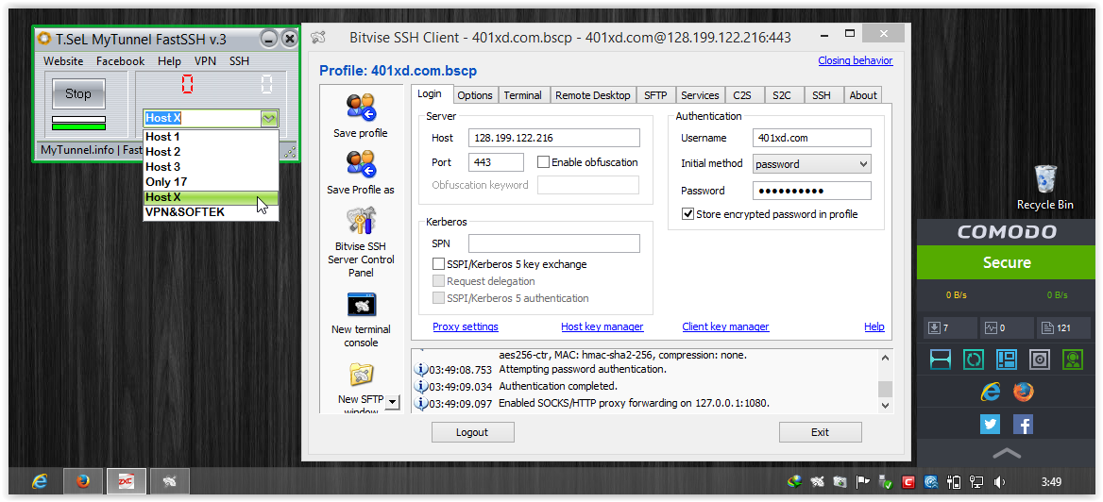Viewport: 1103px width, 502px height.
Task: Click the Kerberos SPN input field
Action: pyautogui.click(x=554, y=243)
